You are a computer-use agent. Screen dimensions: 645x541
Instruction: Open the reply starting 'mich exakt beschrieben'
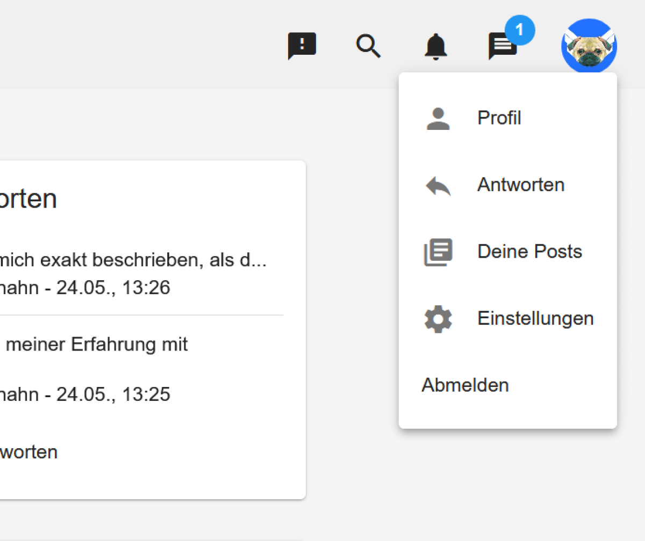click(x=134, y=261)
